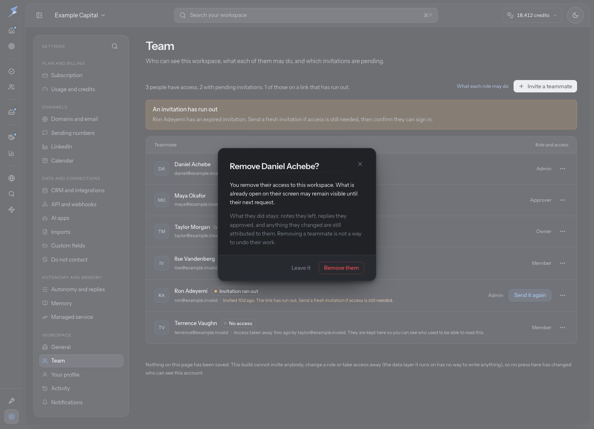The width and height of the screenshot is (594, 429).
Task: Open Autonomy and replies settings
Action: [x=81, y=289]
